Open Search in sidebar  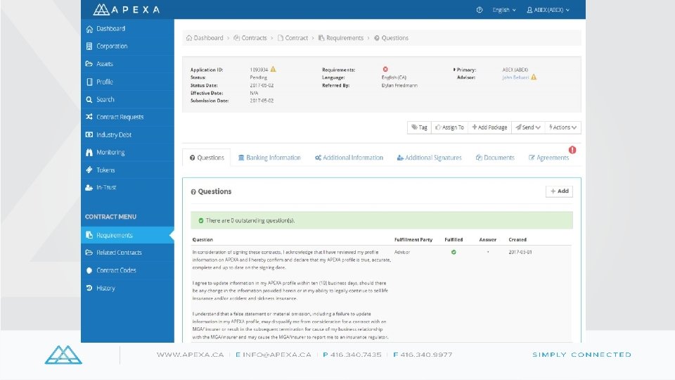click(127, 99)
